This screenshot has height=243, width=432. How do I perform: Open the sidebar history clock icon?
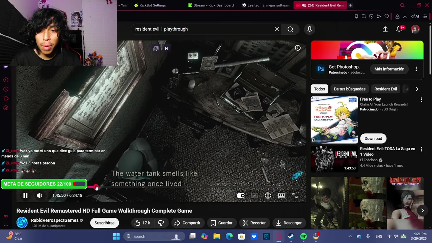point(6,89)
